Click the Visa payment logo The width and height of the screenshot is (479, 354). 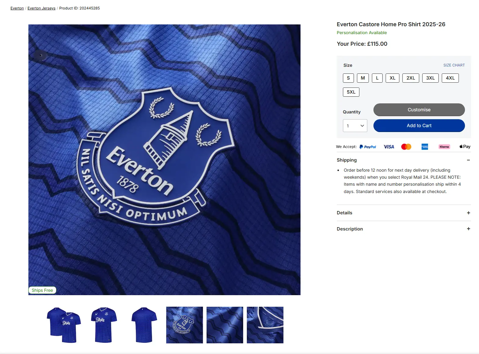[x=389, y=147]
